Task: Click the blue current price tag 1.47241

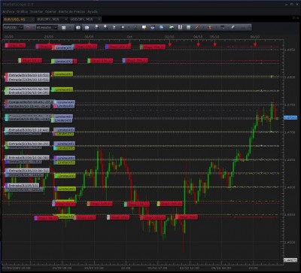Action: (290, 117)
